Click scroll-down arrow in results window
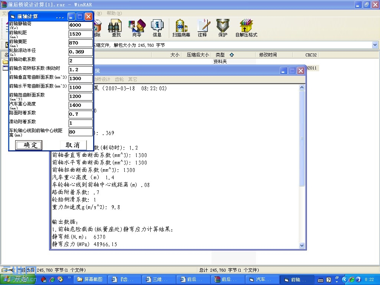380x285 pixels. (302, 245)
